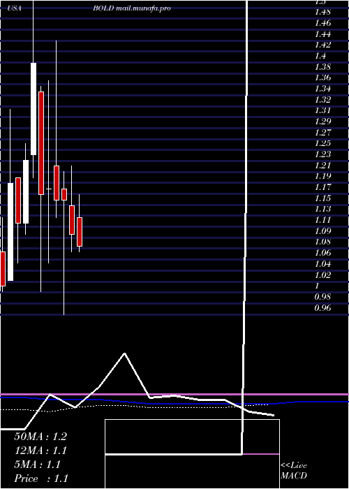This screenshot has height=489, width=349.
Task: Click the last red candlestick on the right
Action: (x=80, y=232)
